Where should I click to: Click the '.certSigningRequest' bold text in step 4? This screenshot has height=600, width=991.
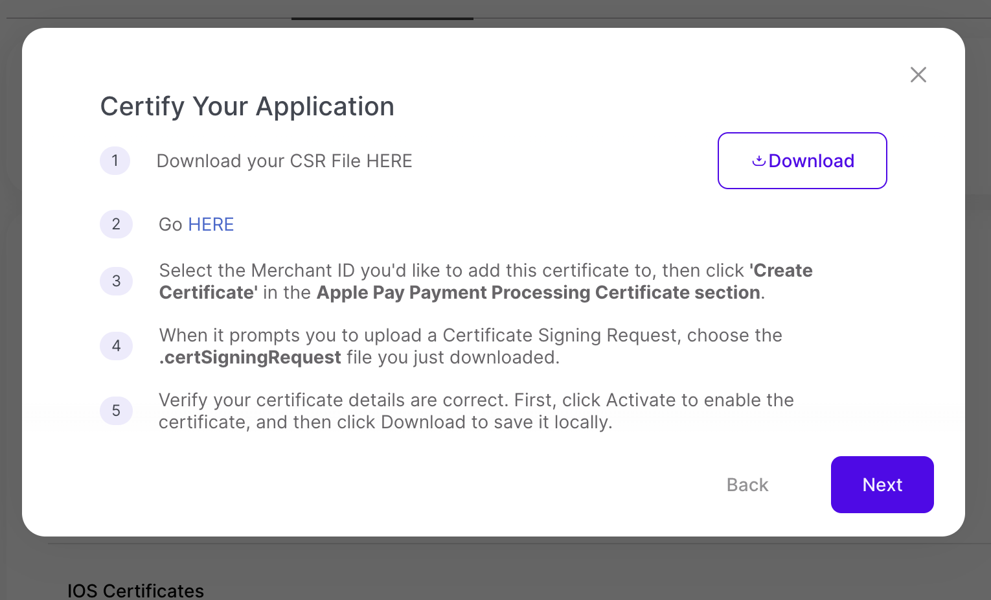click(x=250, y=357)
